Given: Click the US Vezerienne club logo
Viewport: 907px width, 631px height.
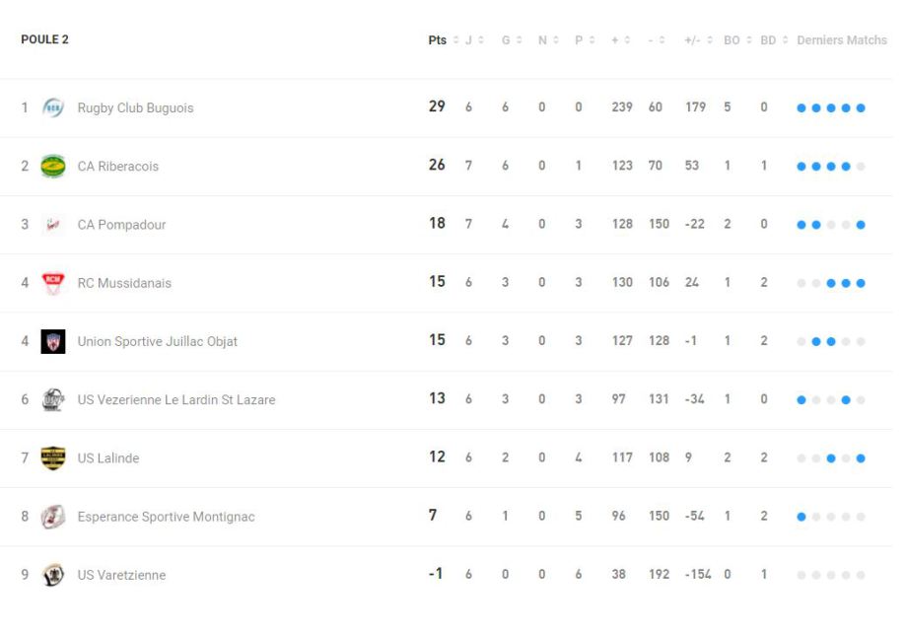Looking at the screenshot, I should pos(53,399).
